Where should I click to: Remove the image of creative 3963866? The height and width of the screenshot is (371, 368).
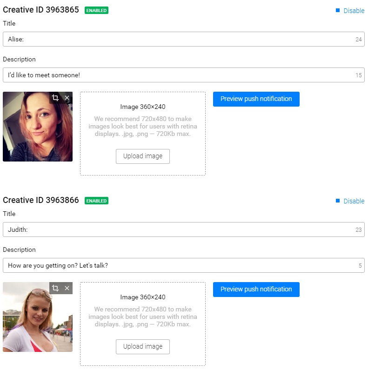point(67,288)
